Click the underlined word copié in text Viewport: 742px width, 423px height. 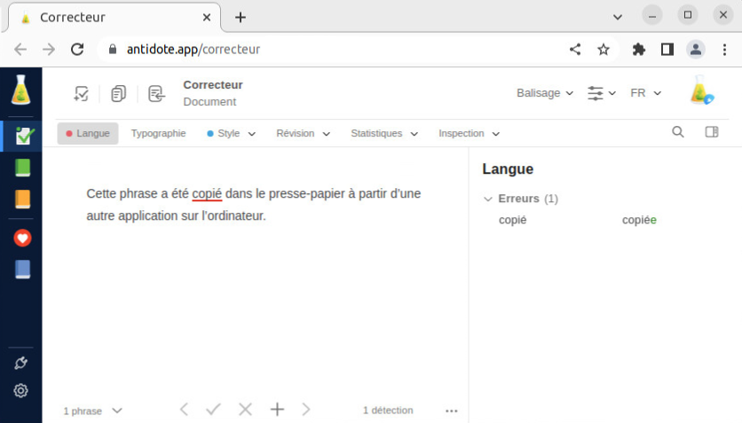coord(207,193)
